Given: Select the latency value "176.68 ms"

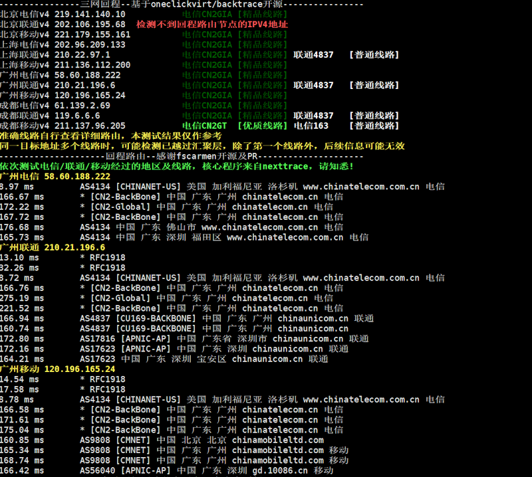Looking at the screenshot, I should pyautogui.click(x=22, y=228).
